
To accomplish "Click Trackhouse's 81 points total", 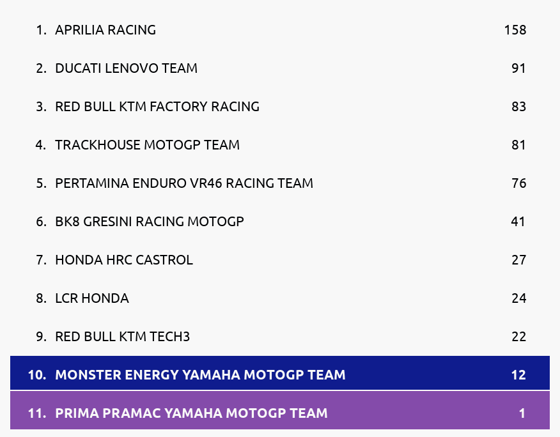I will tap(518, 145).
